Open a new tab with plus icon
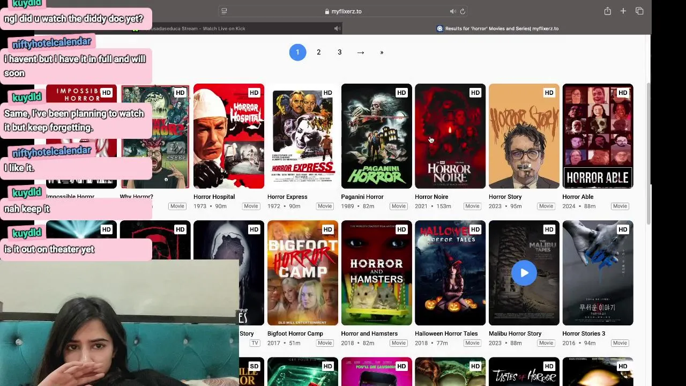The image size is (686, 386). click(623, 11)
